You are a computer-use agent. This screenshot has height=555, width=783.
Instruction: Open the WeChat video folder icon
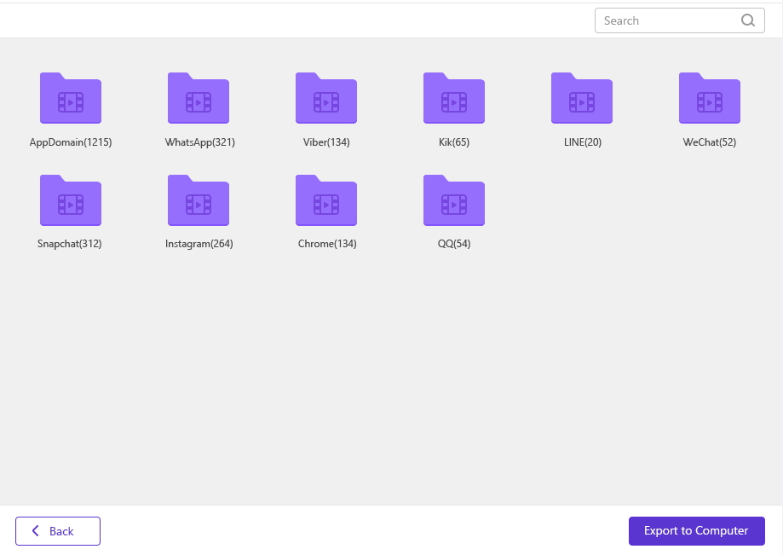710,98
